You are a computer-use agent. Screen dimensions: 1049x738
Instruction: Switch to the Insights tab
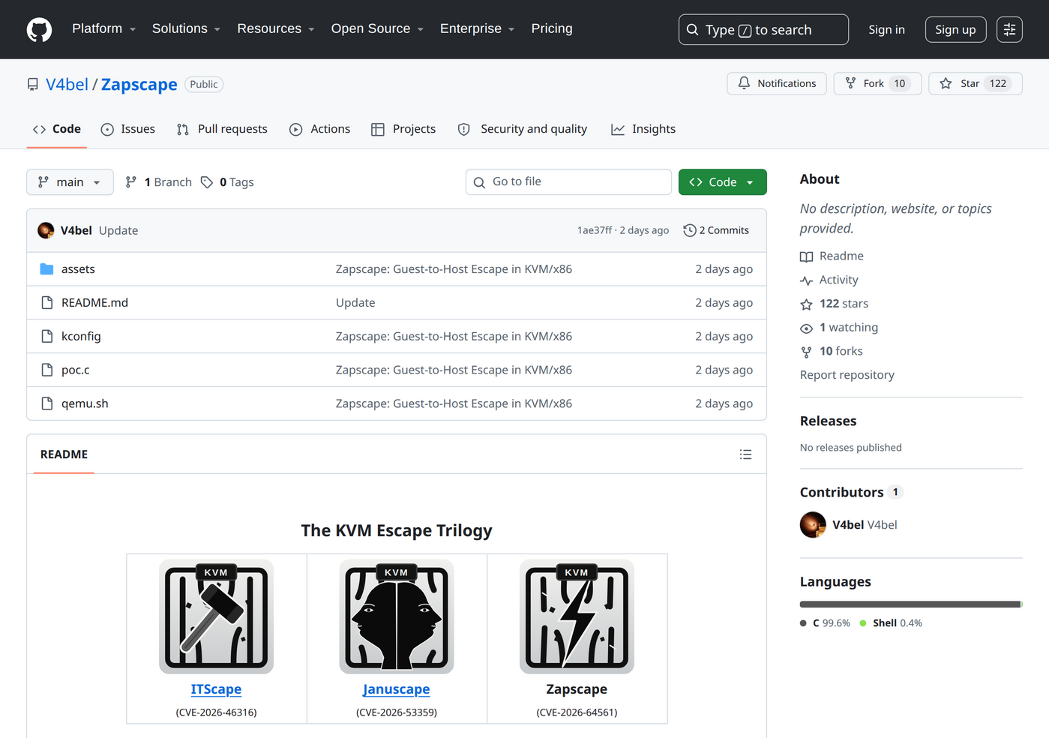click(x=643, y=129)
